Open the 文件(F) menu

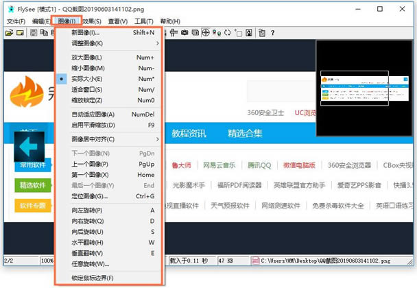click(x=16, y=21)
